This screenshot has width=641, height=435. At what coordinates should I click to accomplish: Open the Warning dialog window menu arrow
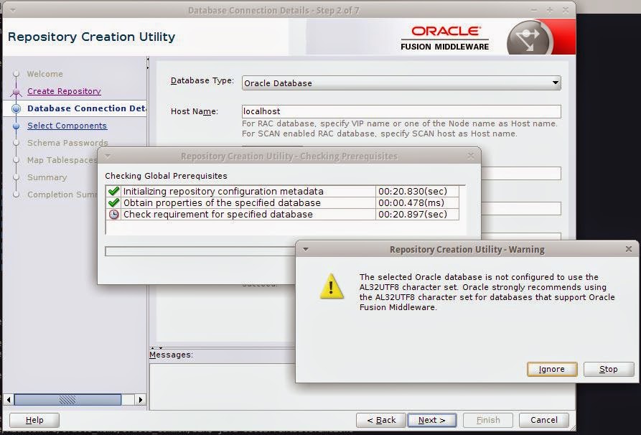tap(305, 249)
